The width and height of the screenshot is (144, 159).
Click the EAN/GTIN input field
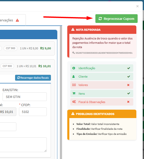point(25,97)
